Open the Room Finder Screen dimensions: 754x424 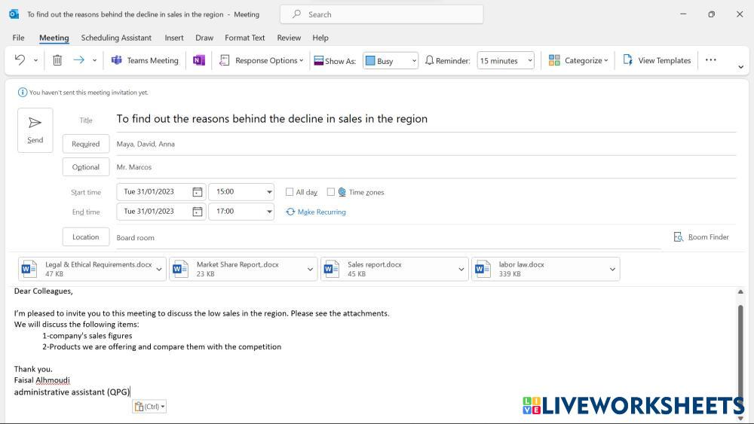tap(701, 237)
